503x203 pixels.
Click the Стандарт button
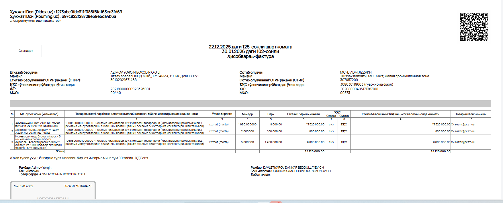(26, 51)
